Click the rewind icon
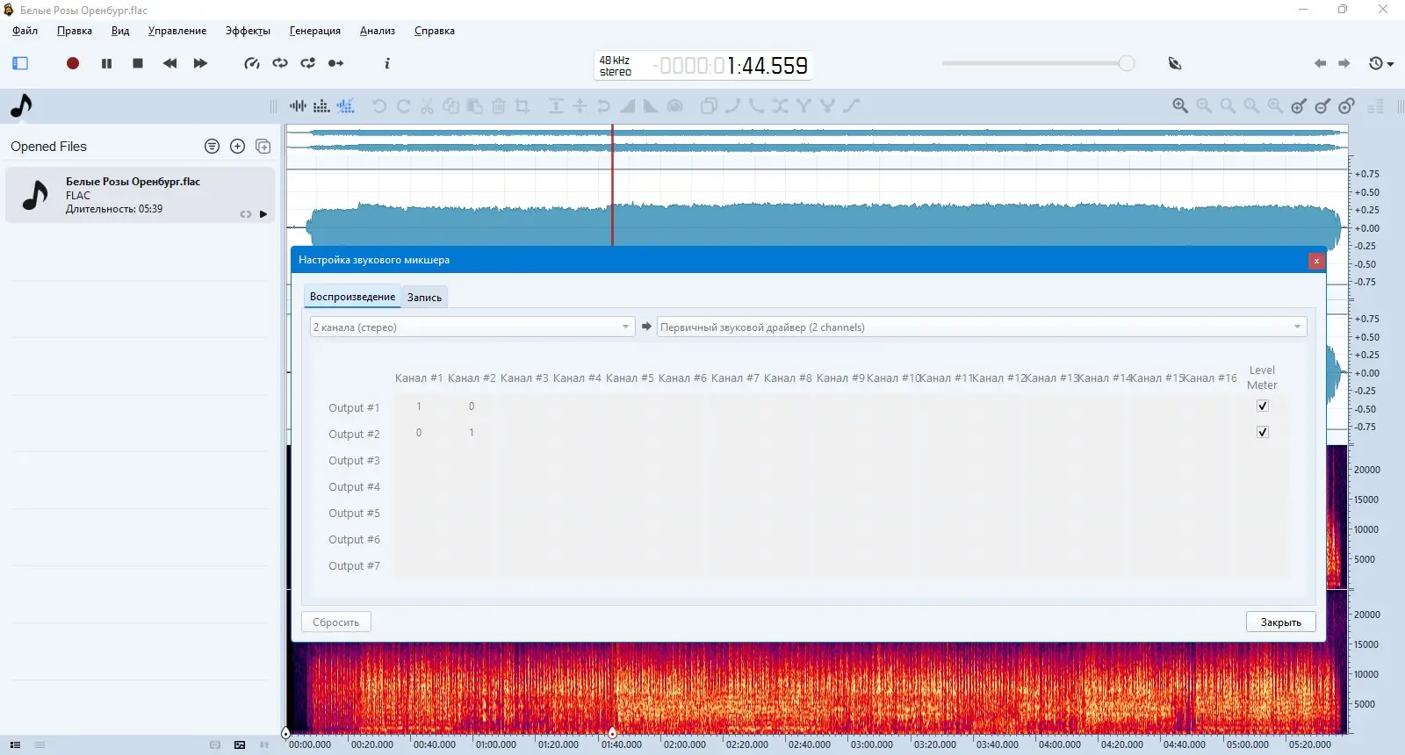The width and height of the screenshot is (1405, 755). pyautogui.click(x=169, y=63)
